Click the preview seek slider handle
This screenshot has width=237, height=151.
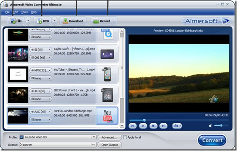pos(144,120)
